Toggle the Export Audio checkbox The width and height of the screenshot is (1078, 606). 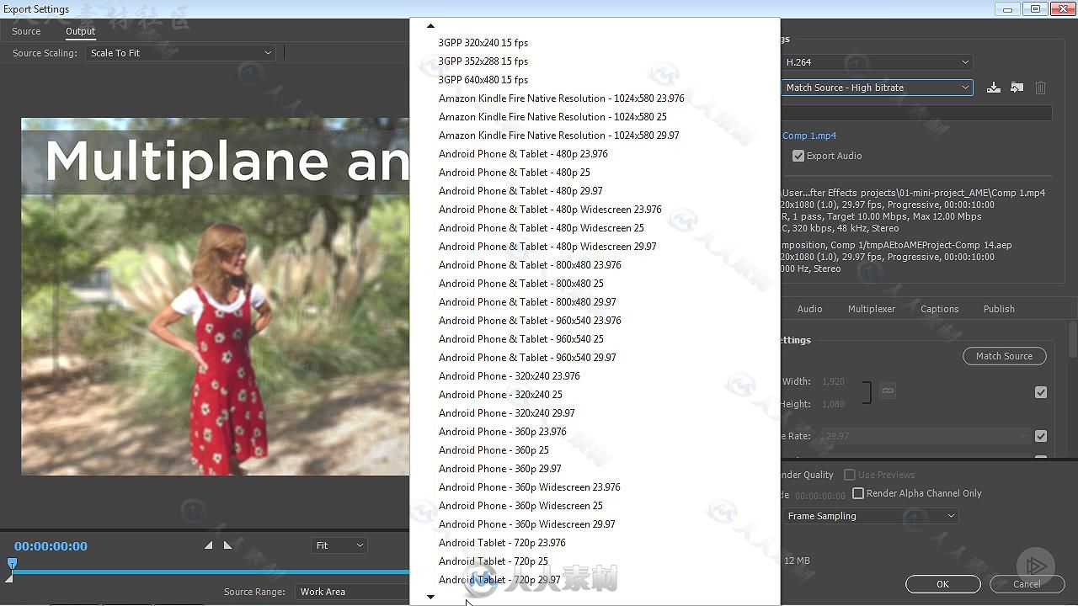pyautogui.click(x=798, y=156)
